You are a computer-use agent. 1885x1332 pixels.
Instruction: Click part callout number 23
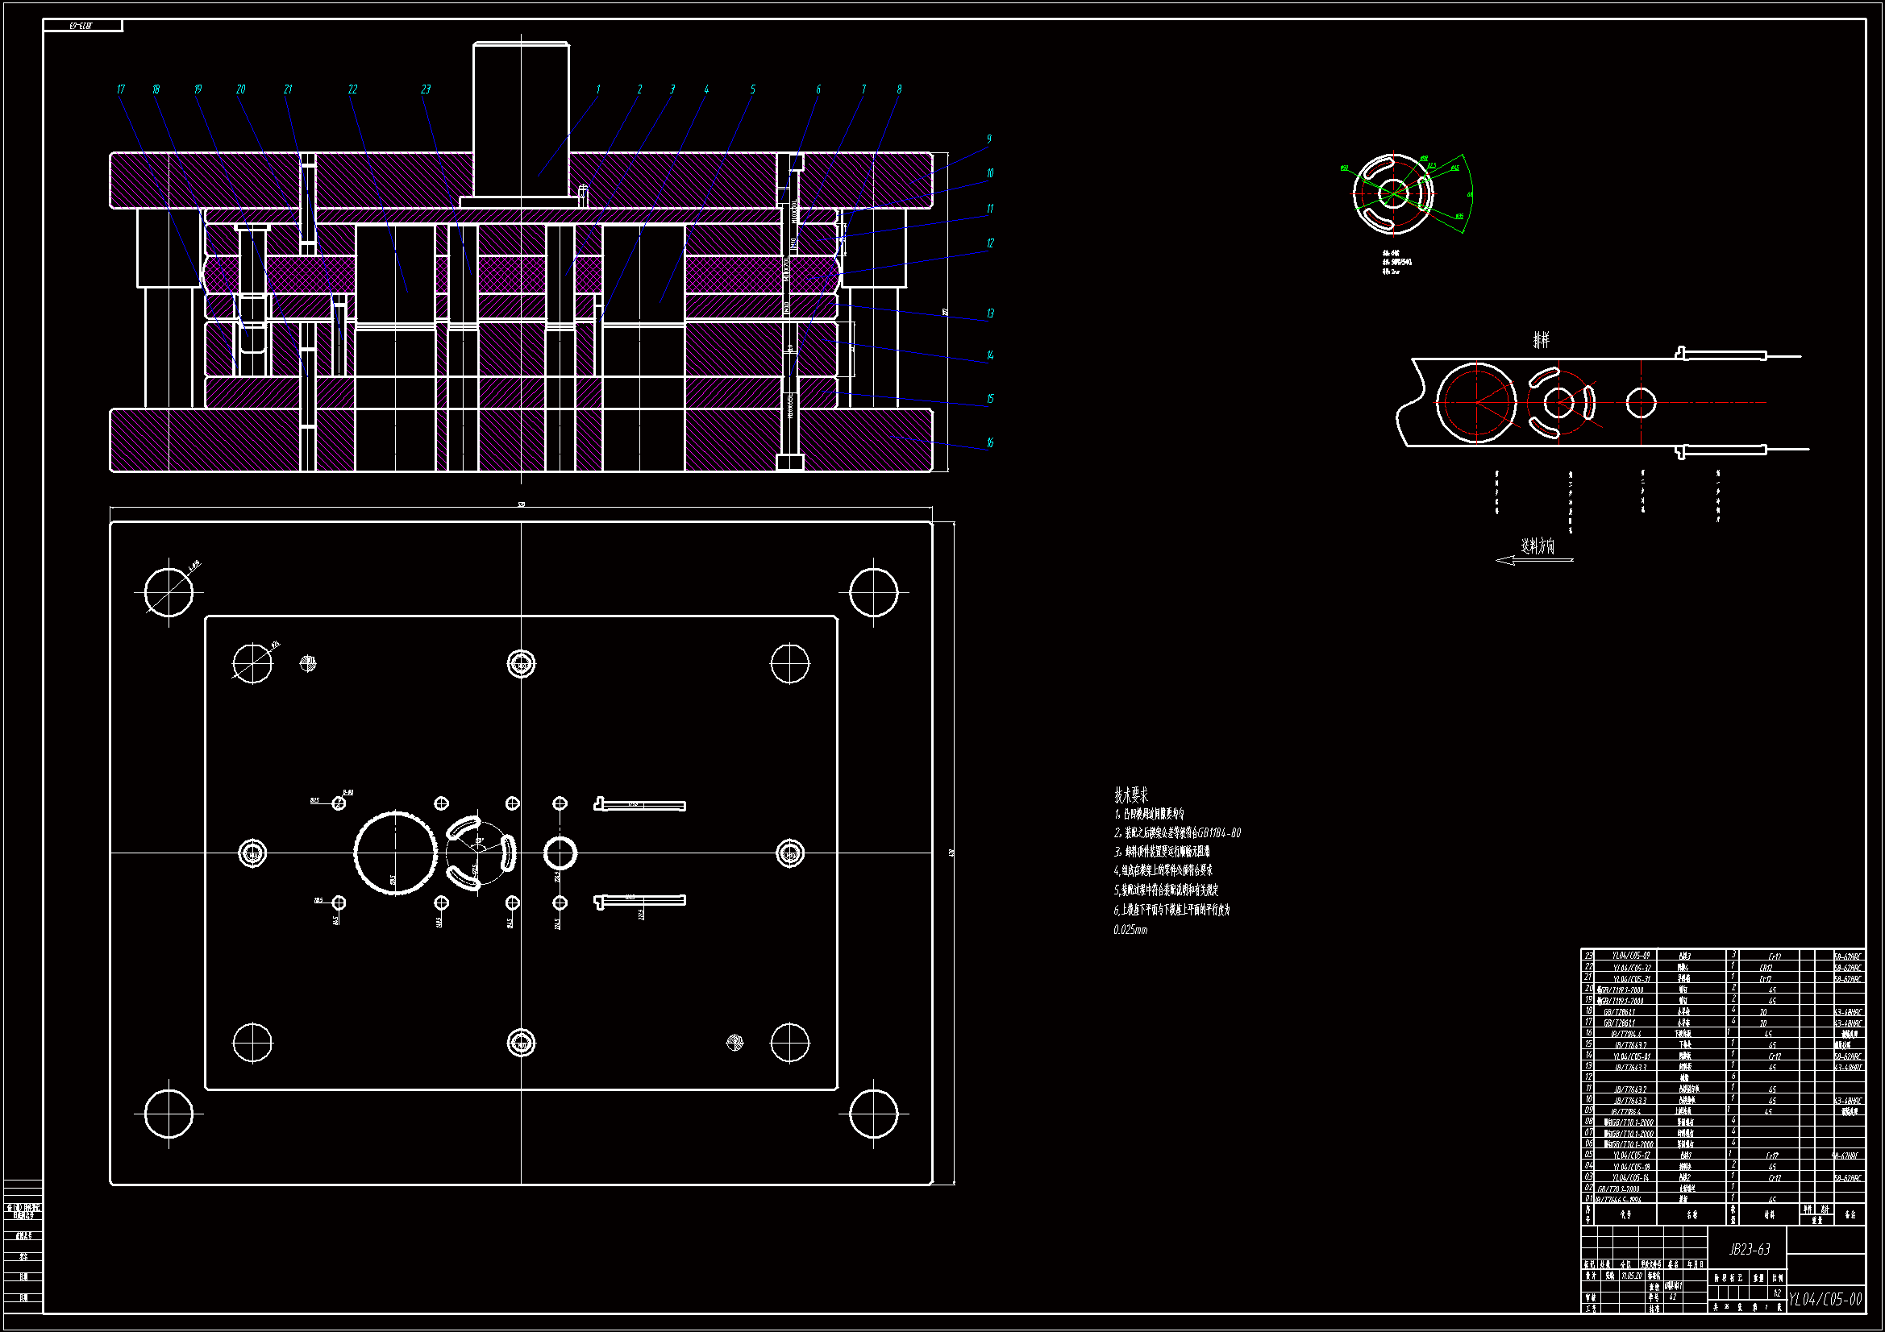pyautogui.click(x=425, y=89)
